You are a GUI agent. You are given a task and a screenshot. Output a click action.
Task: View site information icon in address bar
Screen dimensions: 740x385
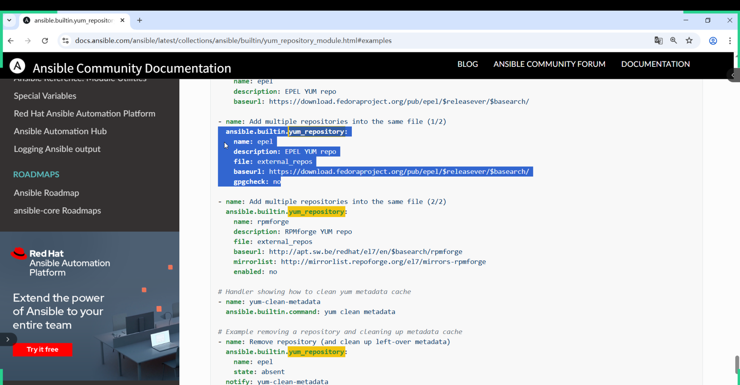point(65,41)
